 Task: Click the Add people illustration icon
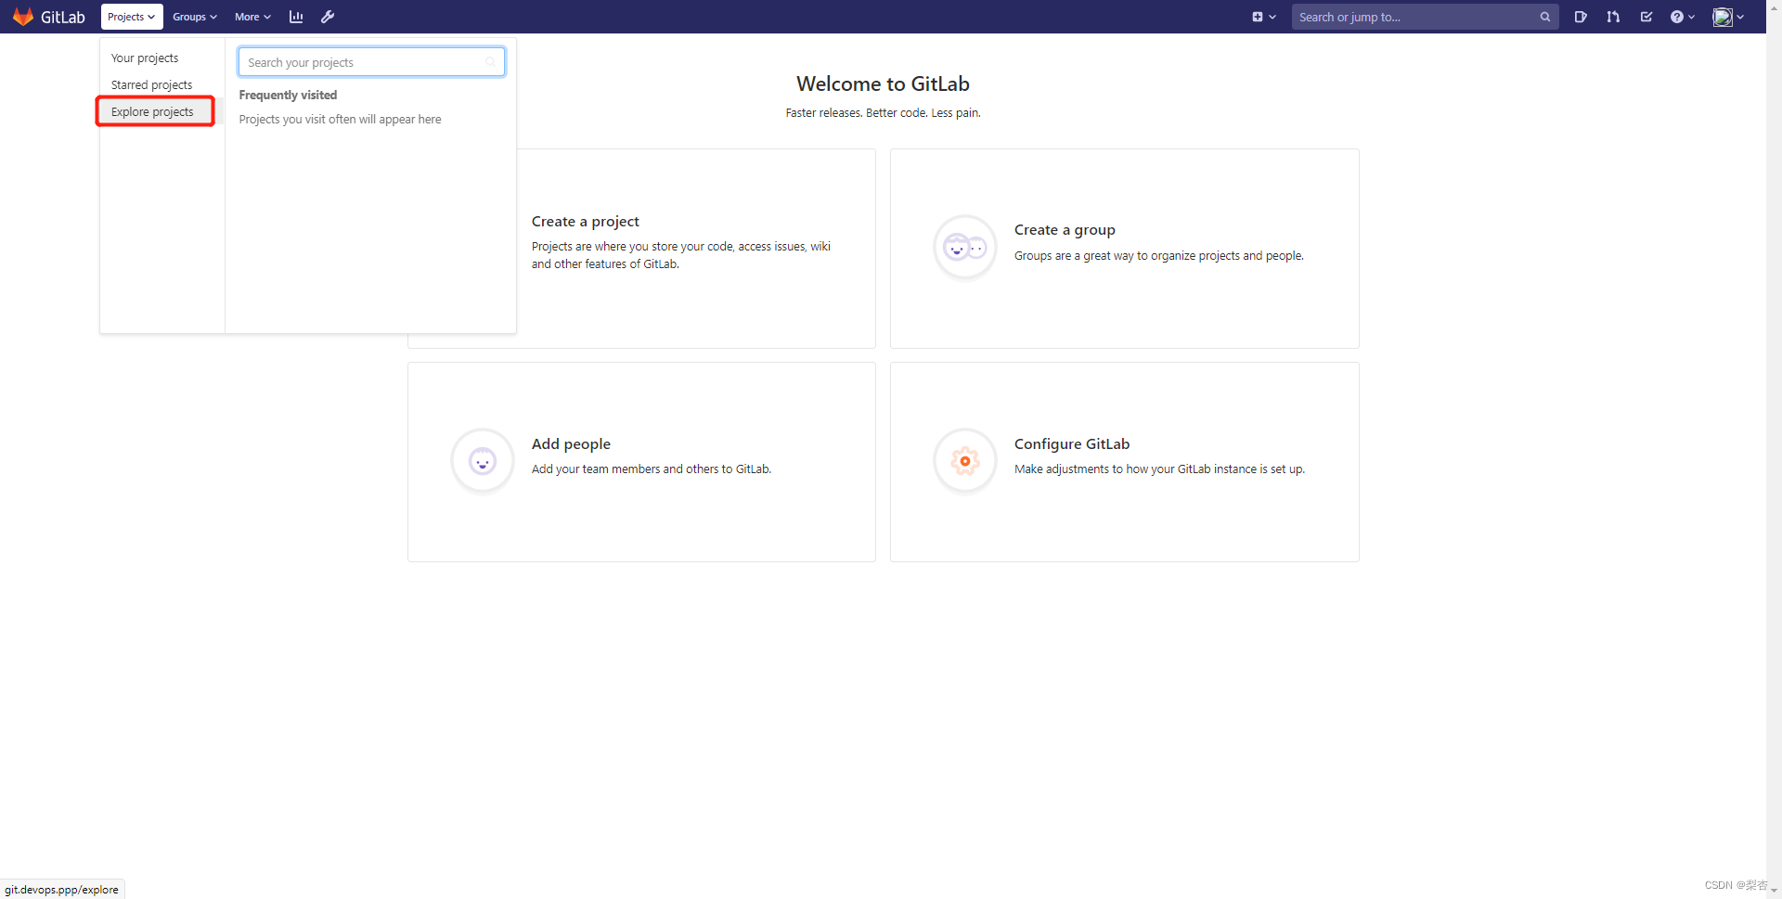pyautogui.click(x=482, y=460)
